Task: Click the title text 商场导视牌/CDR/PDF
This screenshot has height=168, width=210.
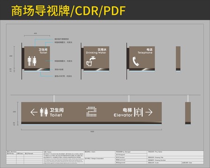Action: click(x=68, y=11)
